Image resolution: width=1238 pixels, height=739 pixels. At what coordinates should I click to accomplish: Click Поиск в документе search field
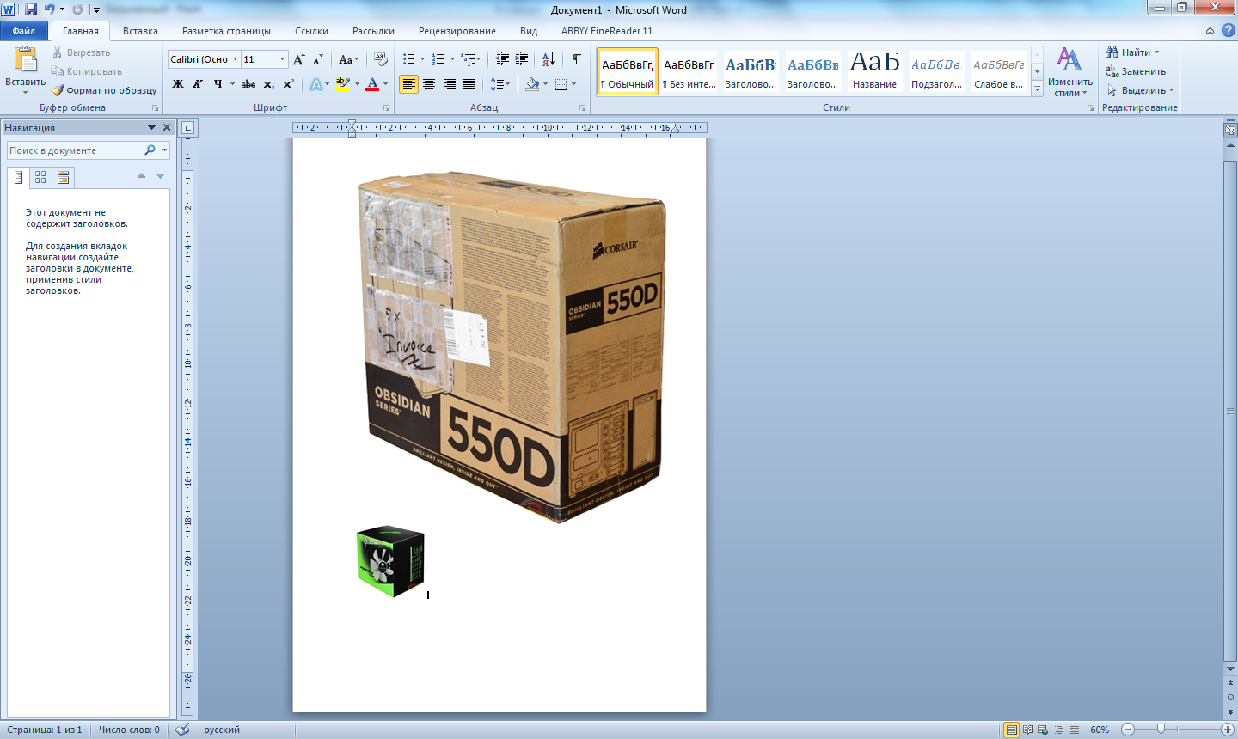76,150
